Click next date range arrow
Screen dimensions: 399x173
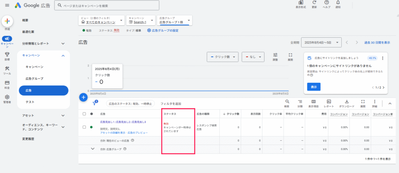pyautogui.click(x=357, y=43)
